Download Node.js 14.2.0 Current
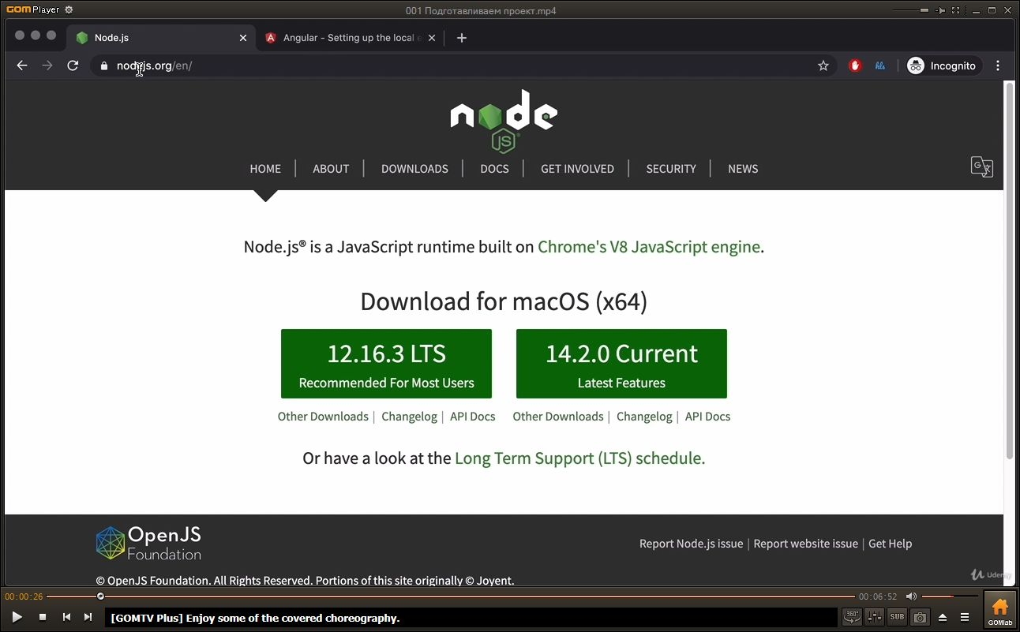Viewport: 1020px width, 632px height. click(621, 364)
